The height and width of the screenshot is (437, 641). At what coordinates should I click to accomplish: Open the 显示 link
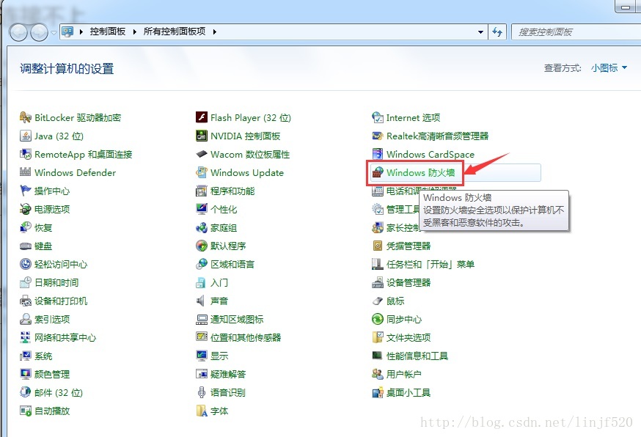[x=219, y=356]
